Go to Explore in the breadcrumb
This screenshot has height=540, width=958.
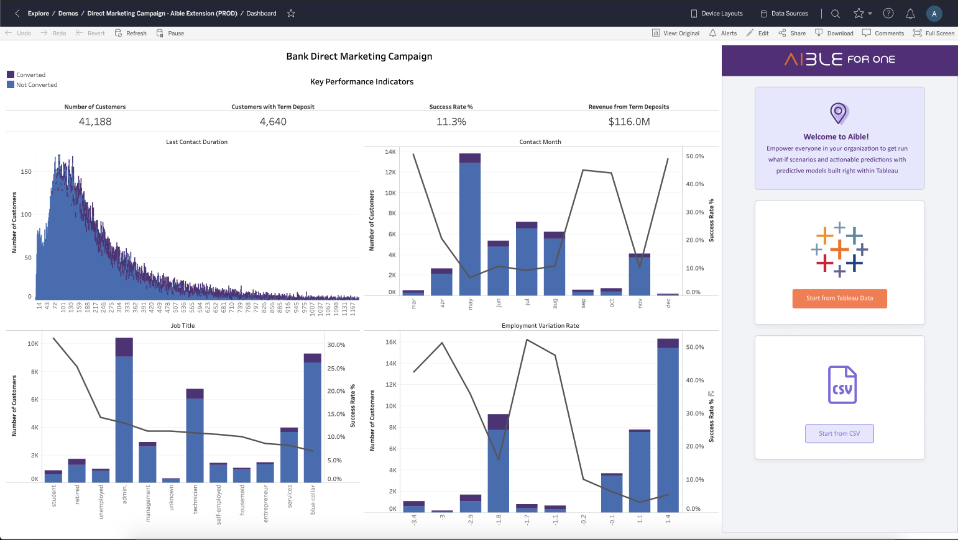pos(38,12)
